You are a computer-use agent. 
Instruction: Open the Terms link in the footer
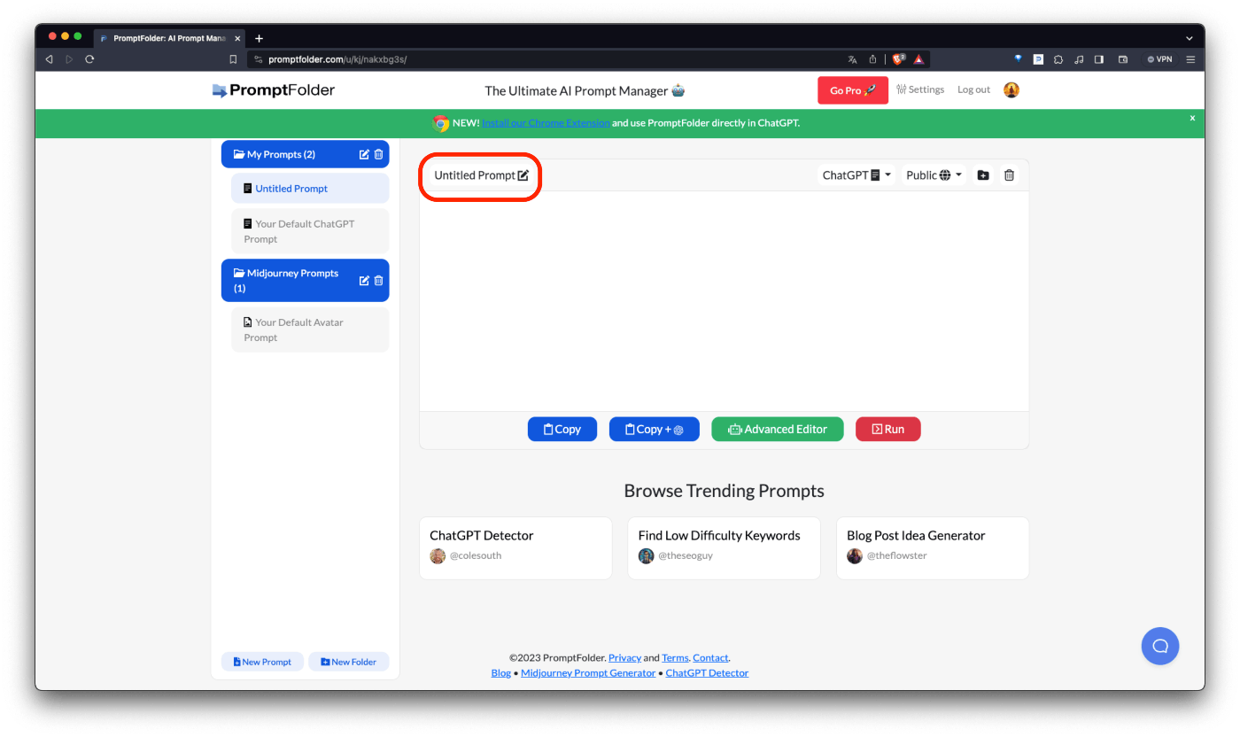pos(675,657)
